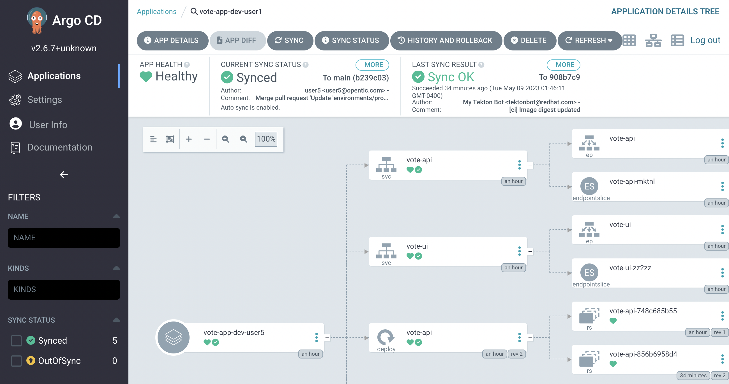Click APP HEALTH help icon

187,65
